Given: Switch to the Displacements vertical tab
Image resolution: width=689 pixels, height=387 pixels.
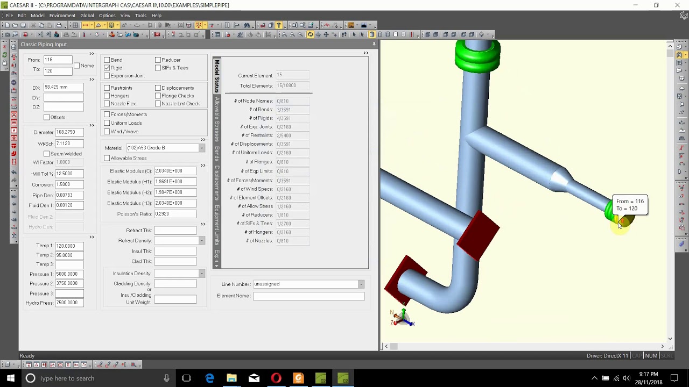Looking at the screenshot, I should pyautogui.click(x=217, y=183).
